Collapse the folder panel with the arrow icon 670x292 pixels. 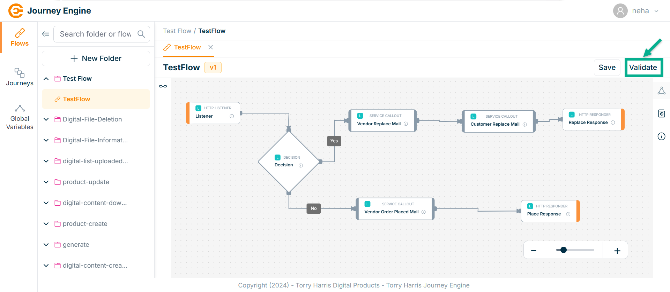(46, 34)
